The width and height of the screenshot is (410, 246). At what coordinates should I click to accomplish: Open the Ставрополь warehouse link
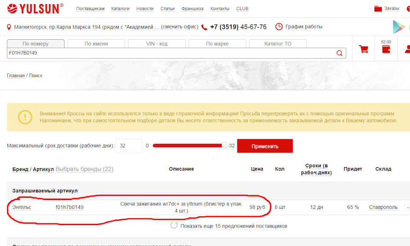[x=383, y=207]
